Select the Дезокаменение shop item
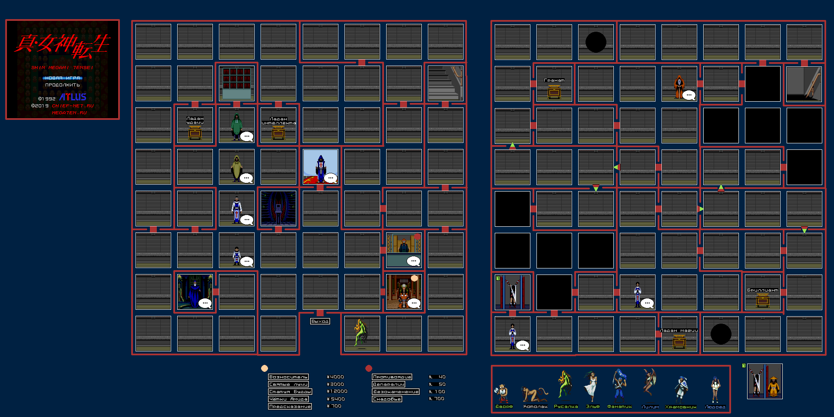 point(396,392)
